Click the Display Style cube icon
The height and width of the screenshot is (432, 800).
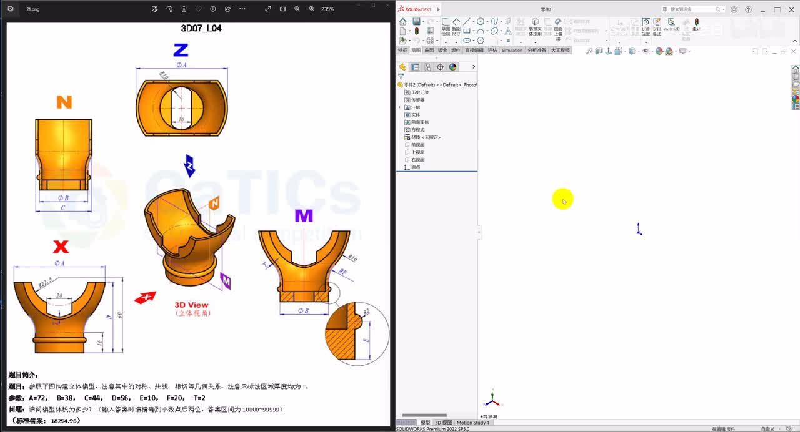coord(632,51)
